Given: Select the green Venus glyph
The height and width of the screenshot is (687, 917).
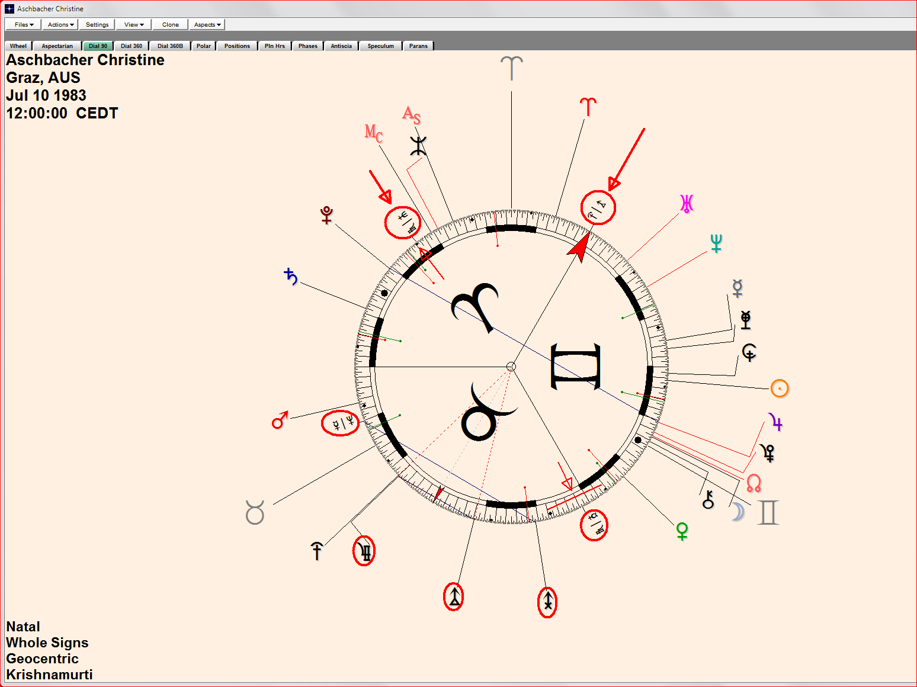Looking at the screenshot, I should (682, 531).
